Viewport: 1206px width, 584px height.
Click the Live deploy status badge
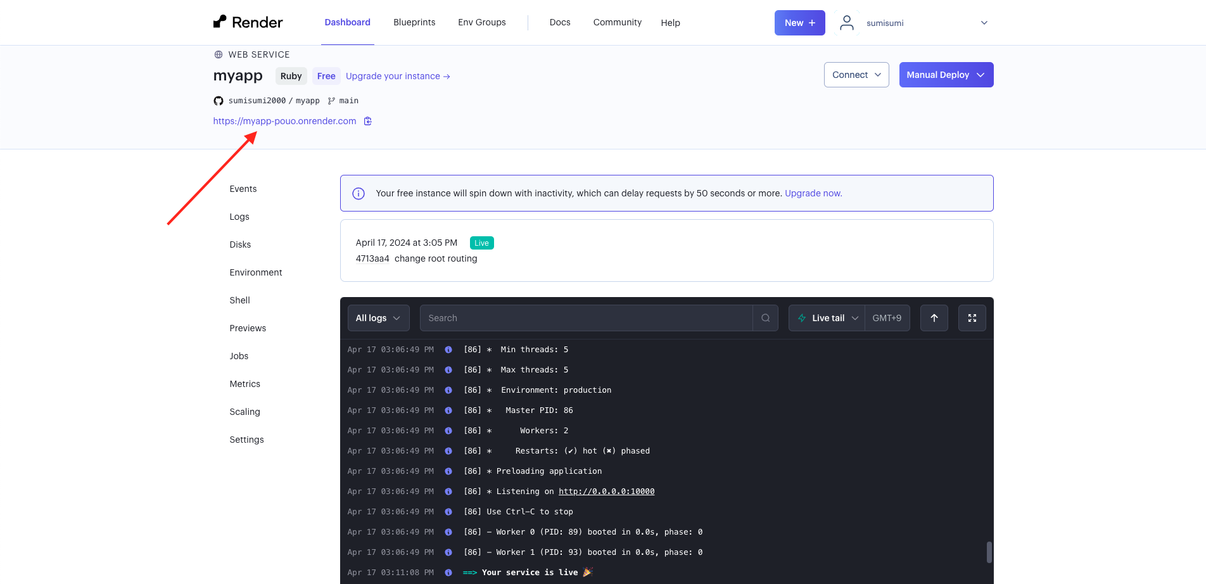(481, 243)
